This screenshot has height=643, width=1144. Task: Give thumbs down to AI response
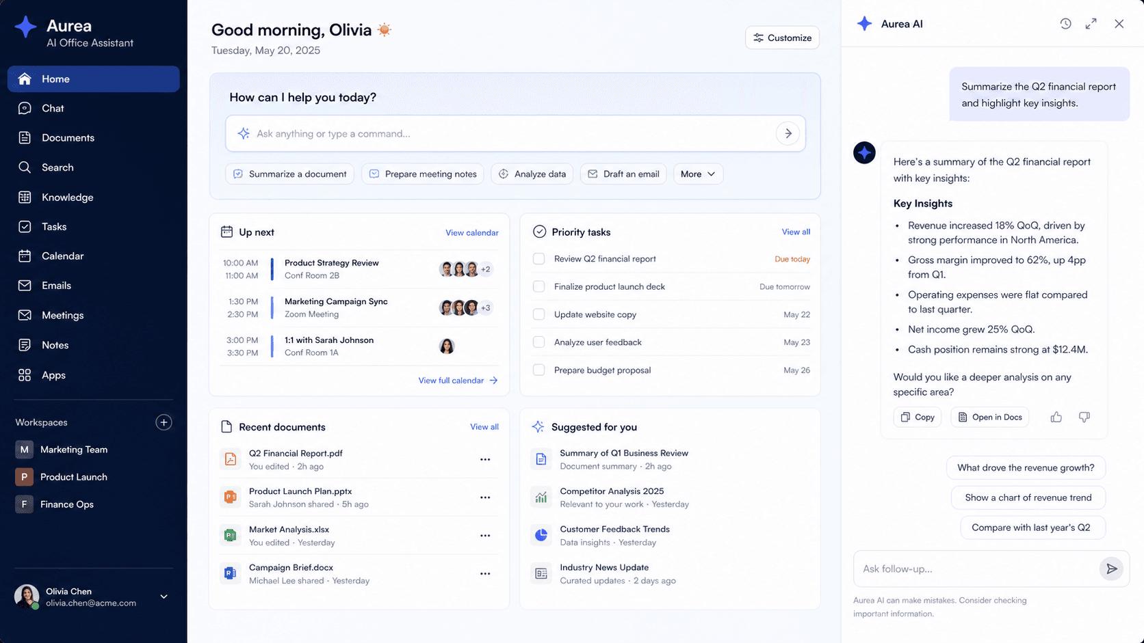click(1084, 417)
